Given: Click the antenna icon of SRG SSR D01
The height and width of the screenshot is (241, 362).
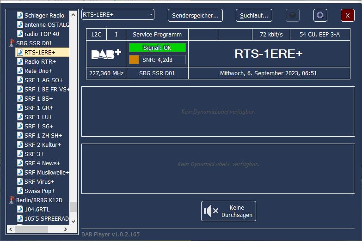Looking at the screenshot, I should click(x=12, y=43).
